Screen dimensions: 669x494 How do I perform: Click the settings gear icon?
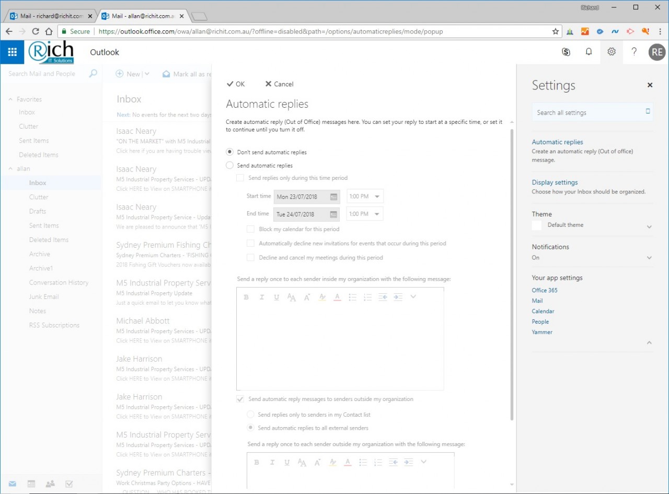point(612,52)
